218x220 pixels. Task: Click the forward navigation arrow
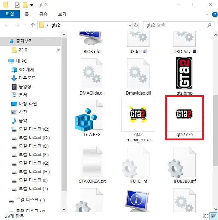17,25
